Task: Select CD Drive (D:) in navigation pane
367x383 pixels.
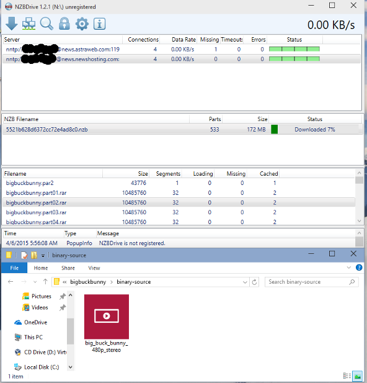Action: [x=40, y=352]
